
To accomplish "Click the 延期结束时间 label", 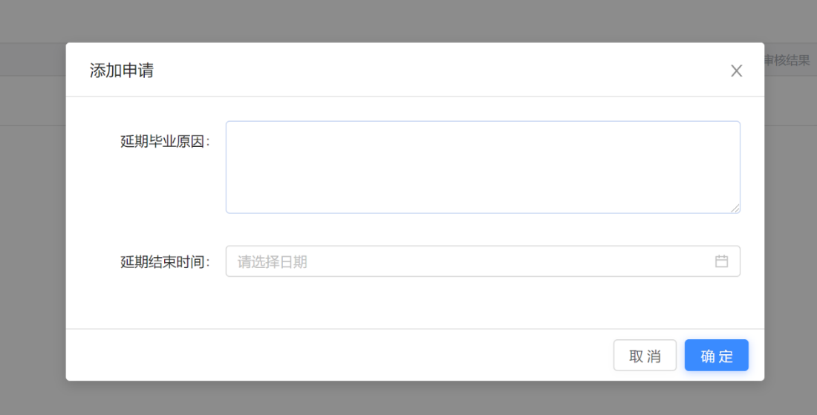I will (x=164, y=261).
